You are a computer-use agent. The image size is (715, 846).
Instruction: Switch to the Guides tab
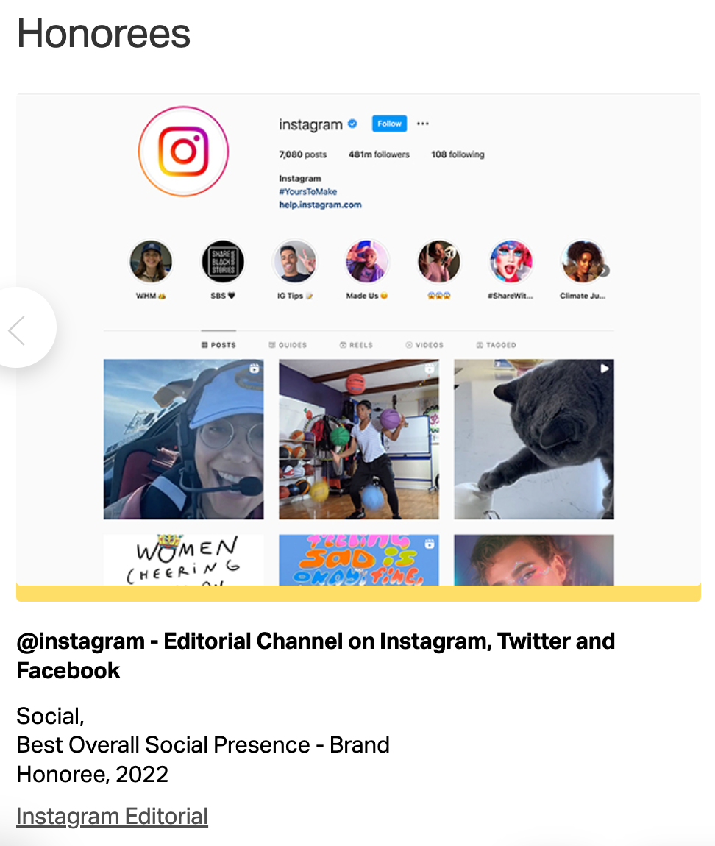coord(288,345)
